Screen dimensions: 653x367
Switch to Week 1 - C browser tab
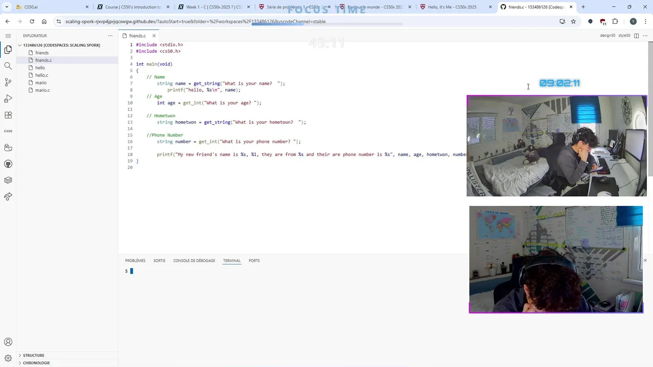pyautogui.click(x=214, y=7)
